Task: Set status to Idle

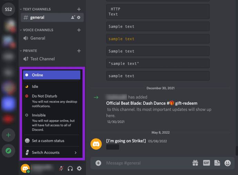Action: coord(52,86)
